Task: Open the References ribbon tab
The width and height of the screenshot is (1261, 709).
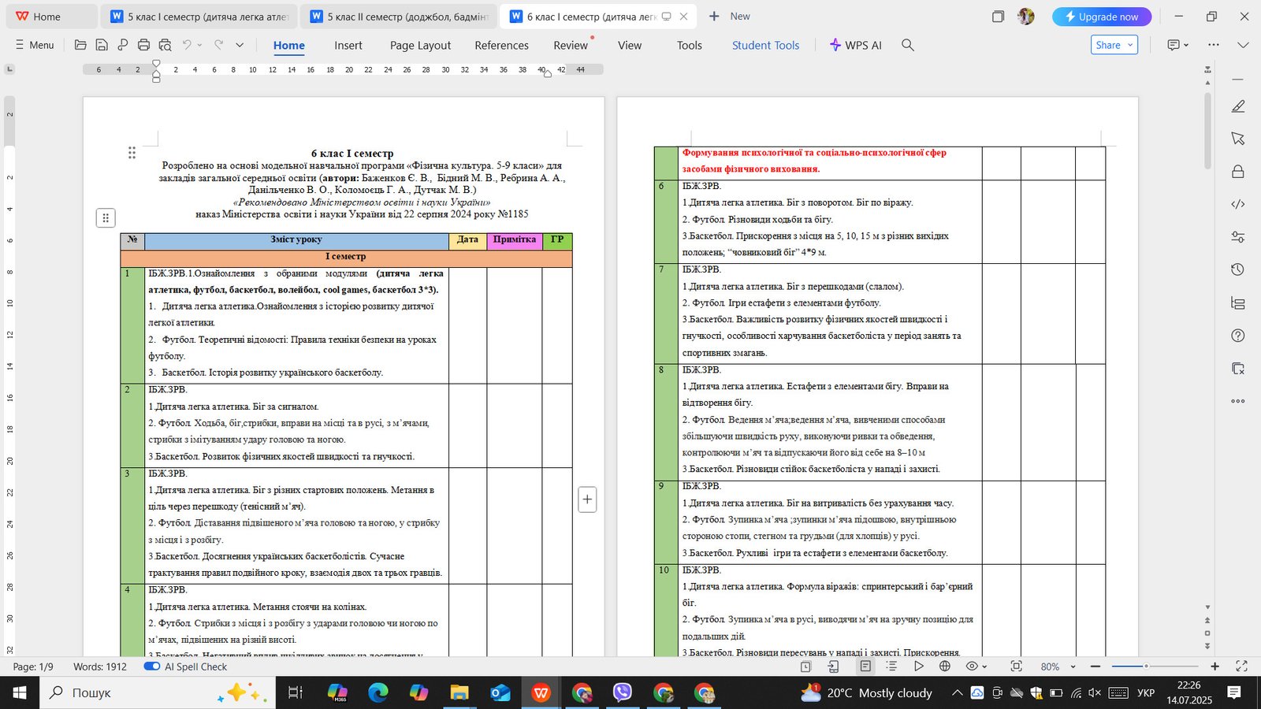Action: click(x=501, y=45)
